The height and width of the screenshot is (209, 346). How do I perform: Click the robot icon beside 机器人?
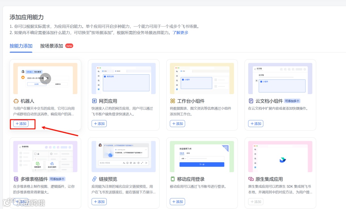pos(16,101)
